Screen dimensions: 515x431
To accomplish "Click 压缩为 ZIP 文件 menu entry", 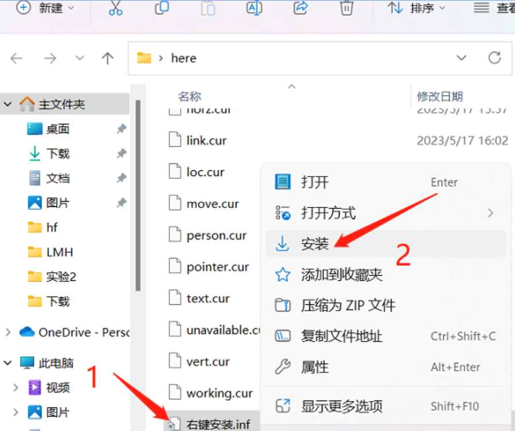I will tap(348, 305).
